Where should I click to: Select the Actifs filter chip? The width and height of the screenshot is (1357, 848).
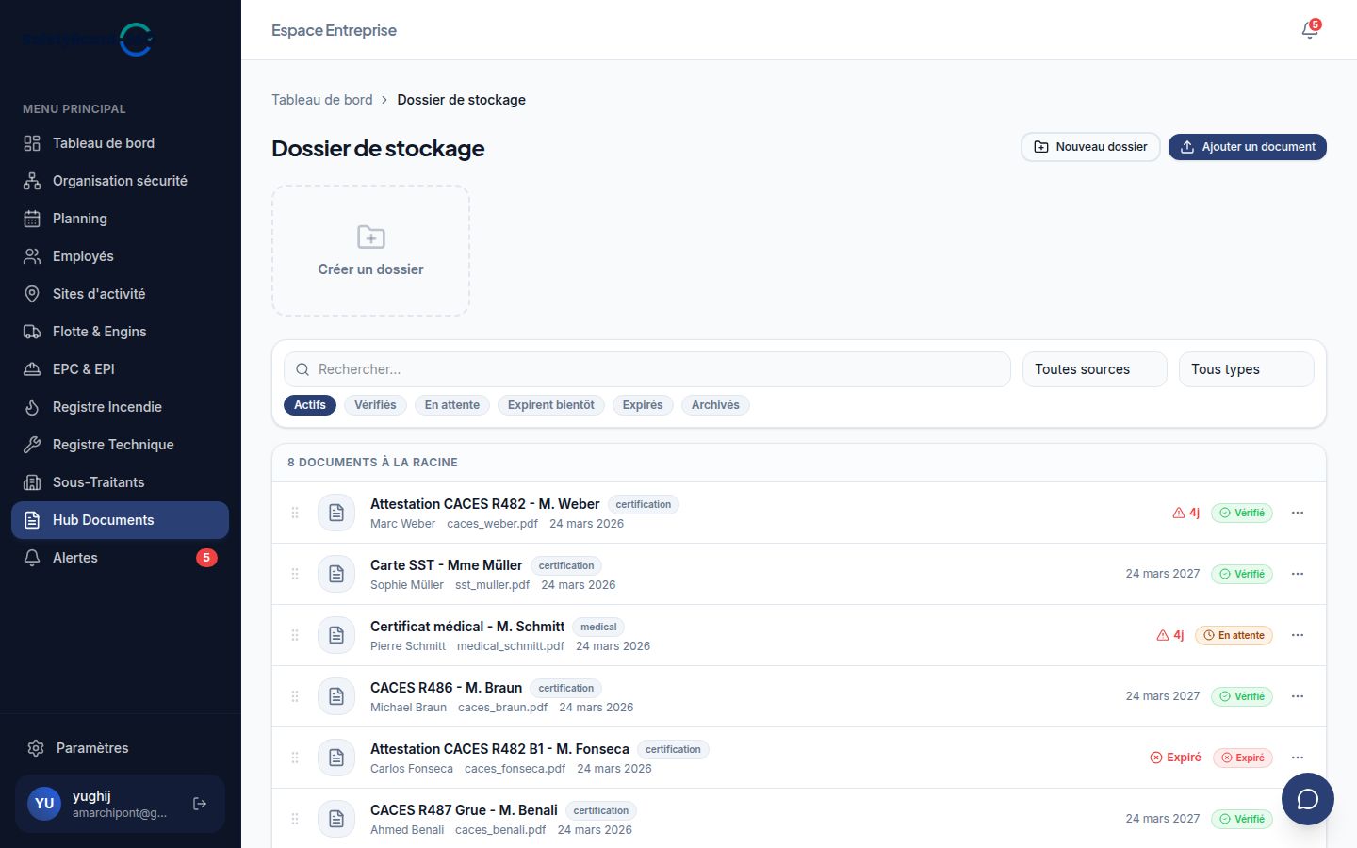(310, 405)
